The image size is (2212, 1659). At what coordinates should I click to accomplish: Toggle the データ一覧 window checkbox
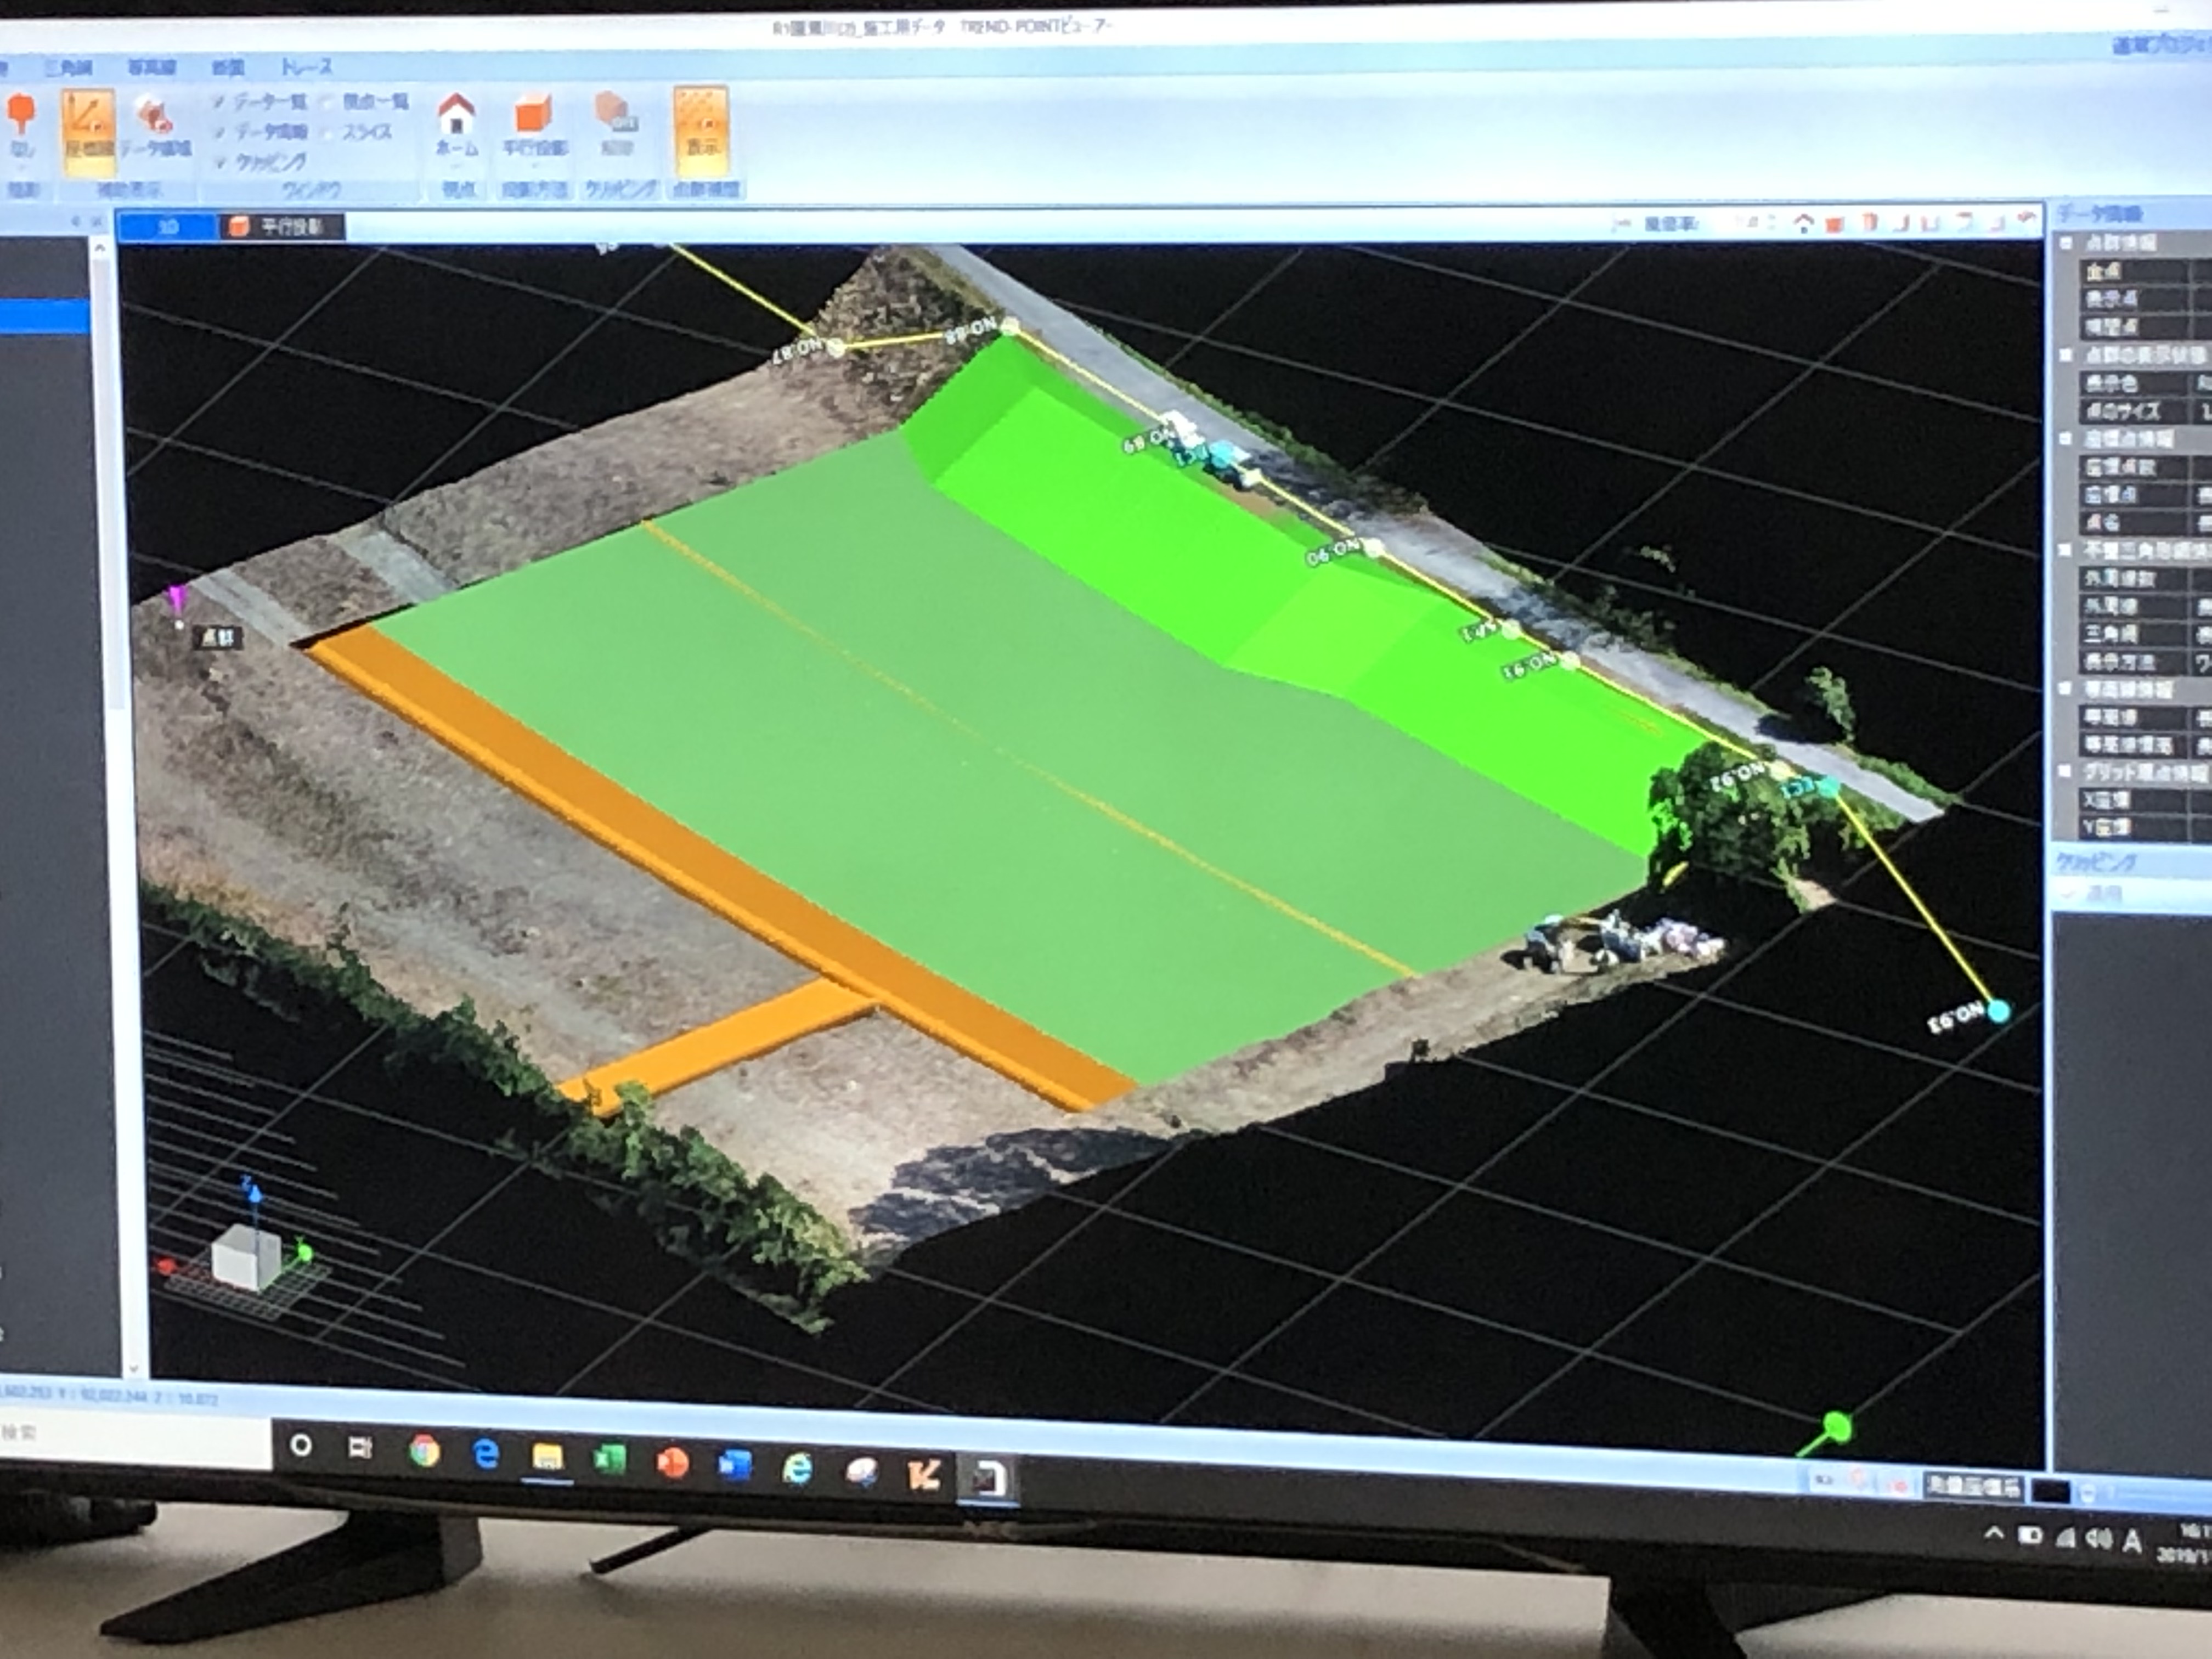coord(219,101)
